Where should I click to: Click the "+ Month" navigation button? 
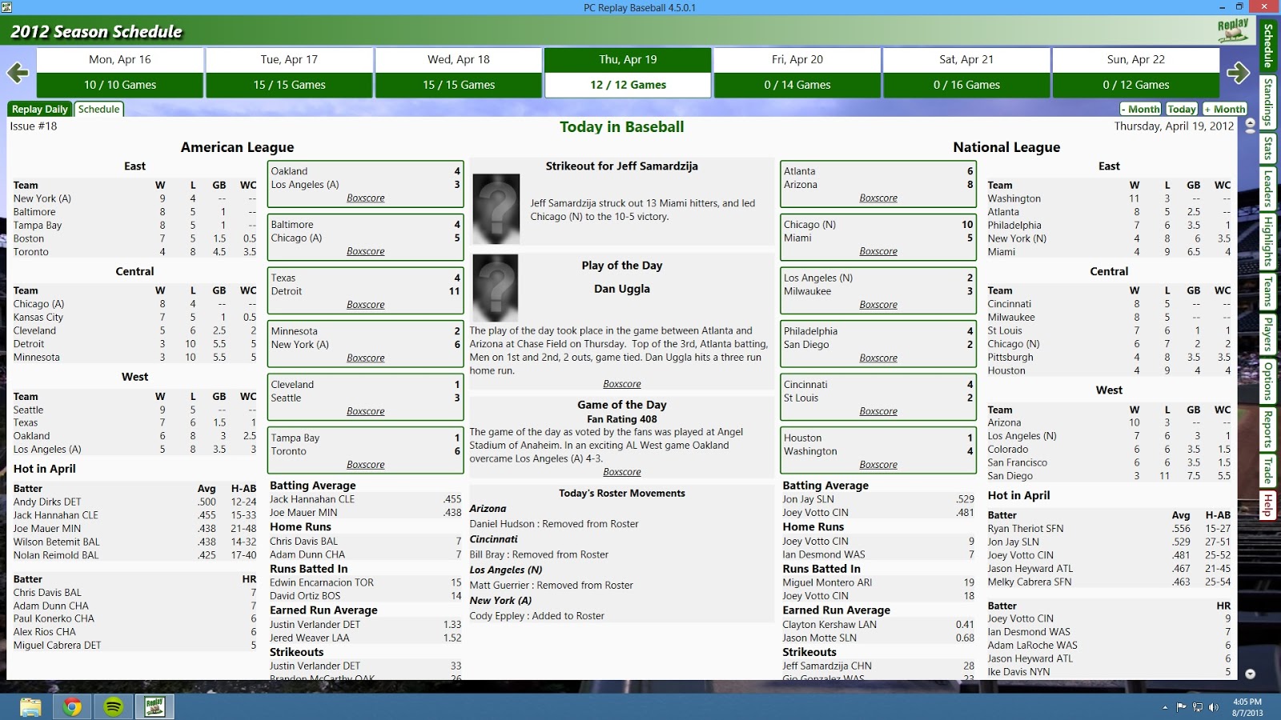pyautogui.click(x=1224, y=109)
